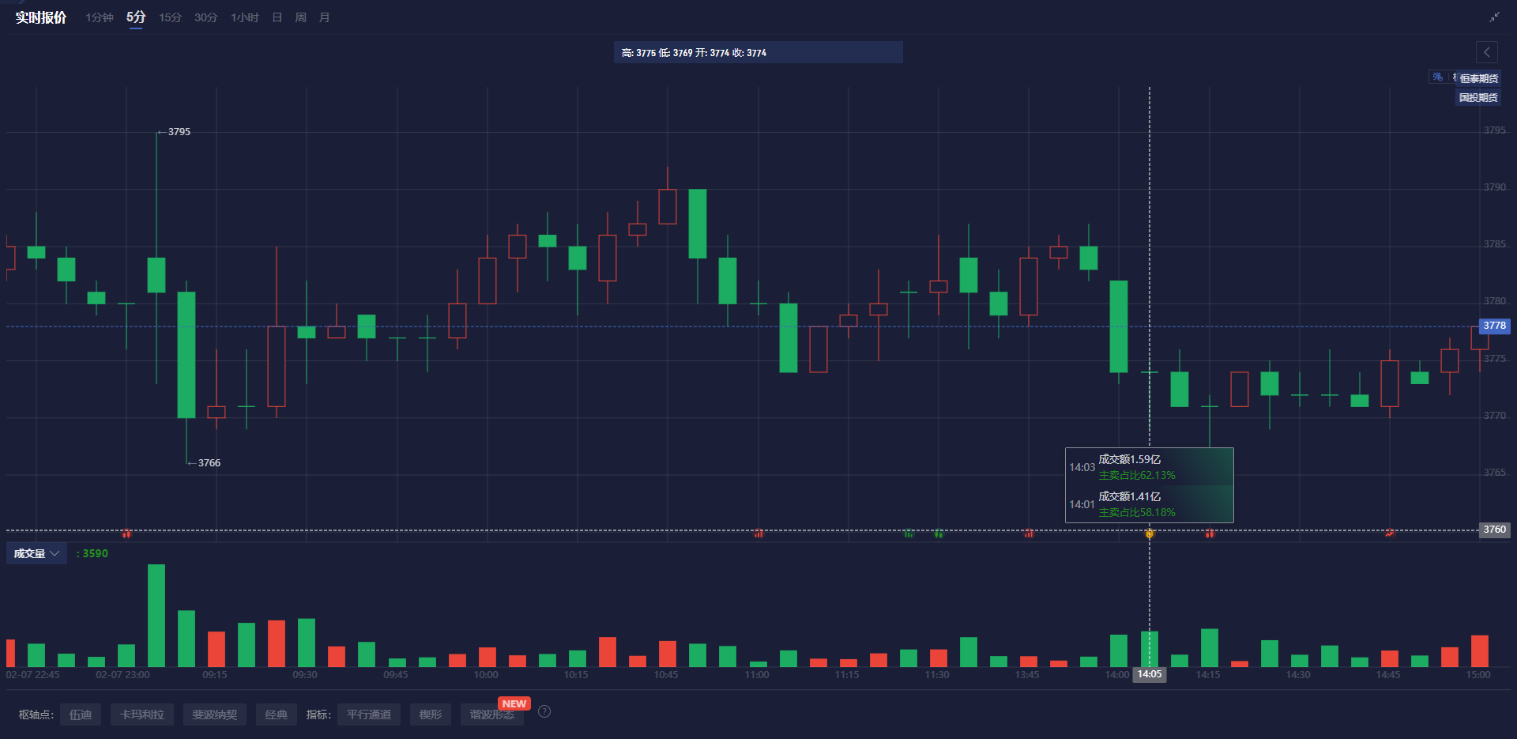Select the 卡玛利拉 pivot point style
This screenshot has width=1517, height=739.
click(x=142, y=714)
